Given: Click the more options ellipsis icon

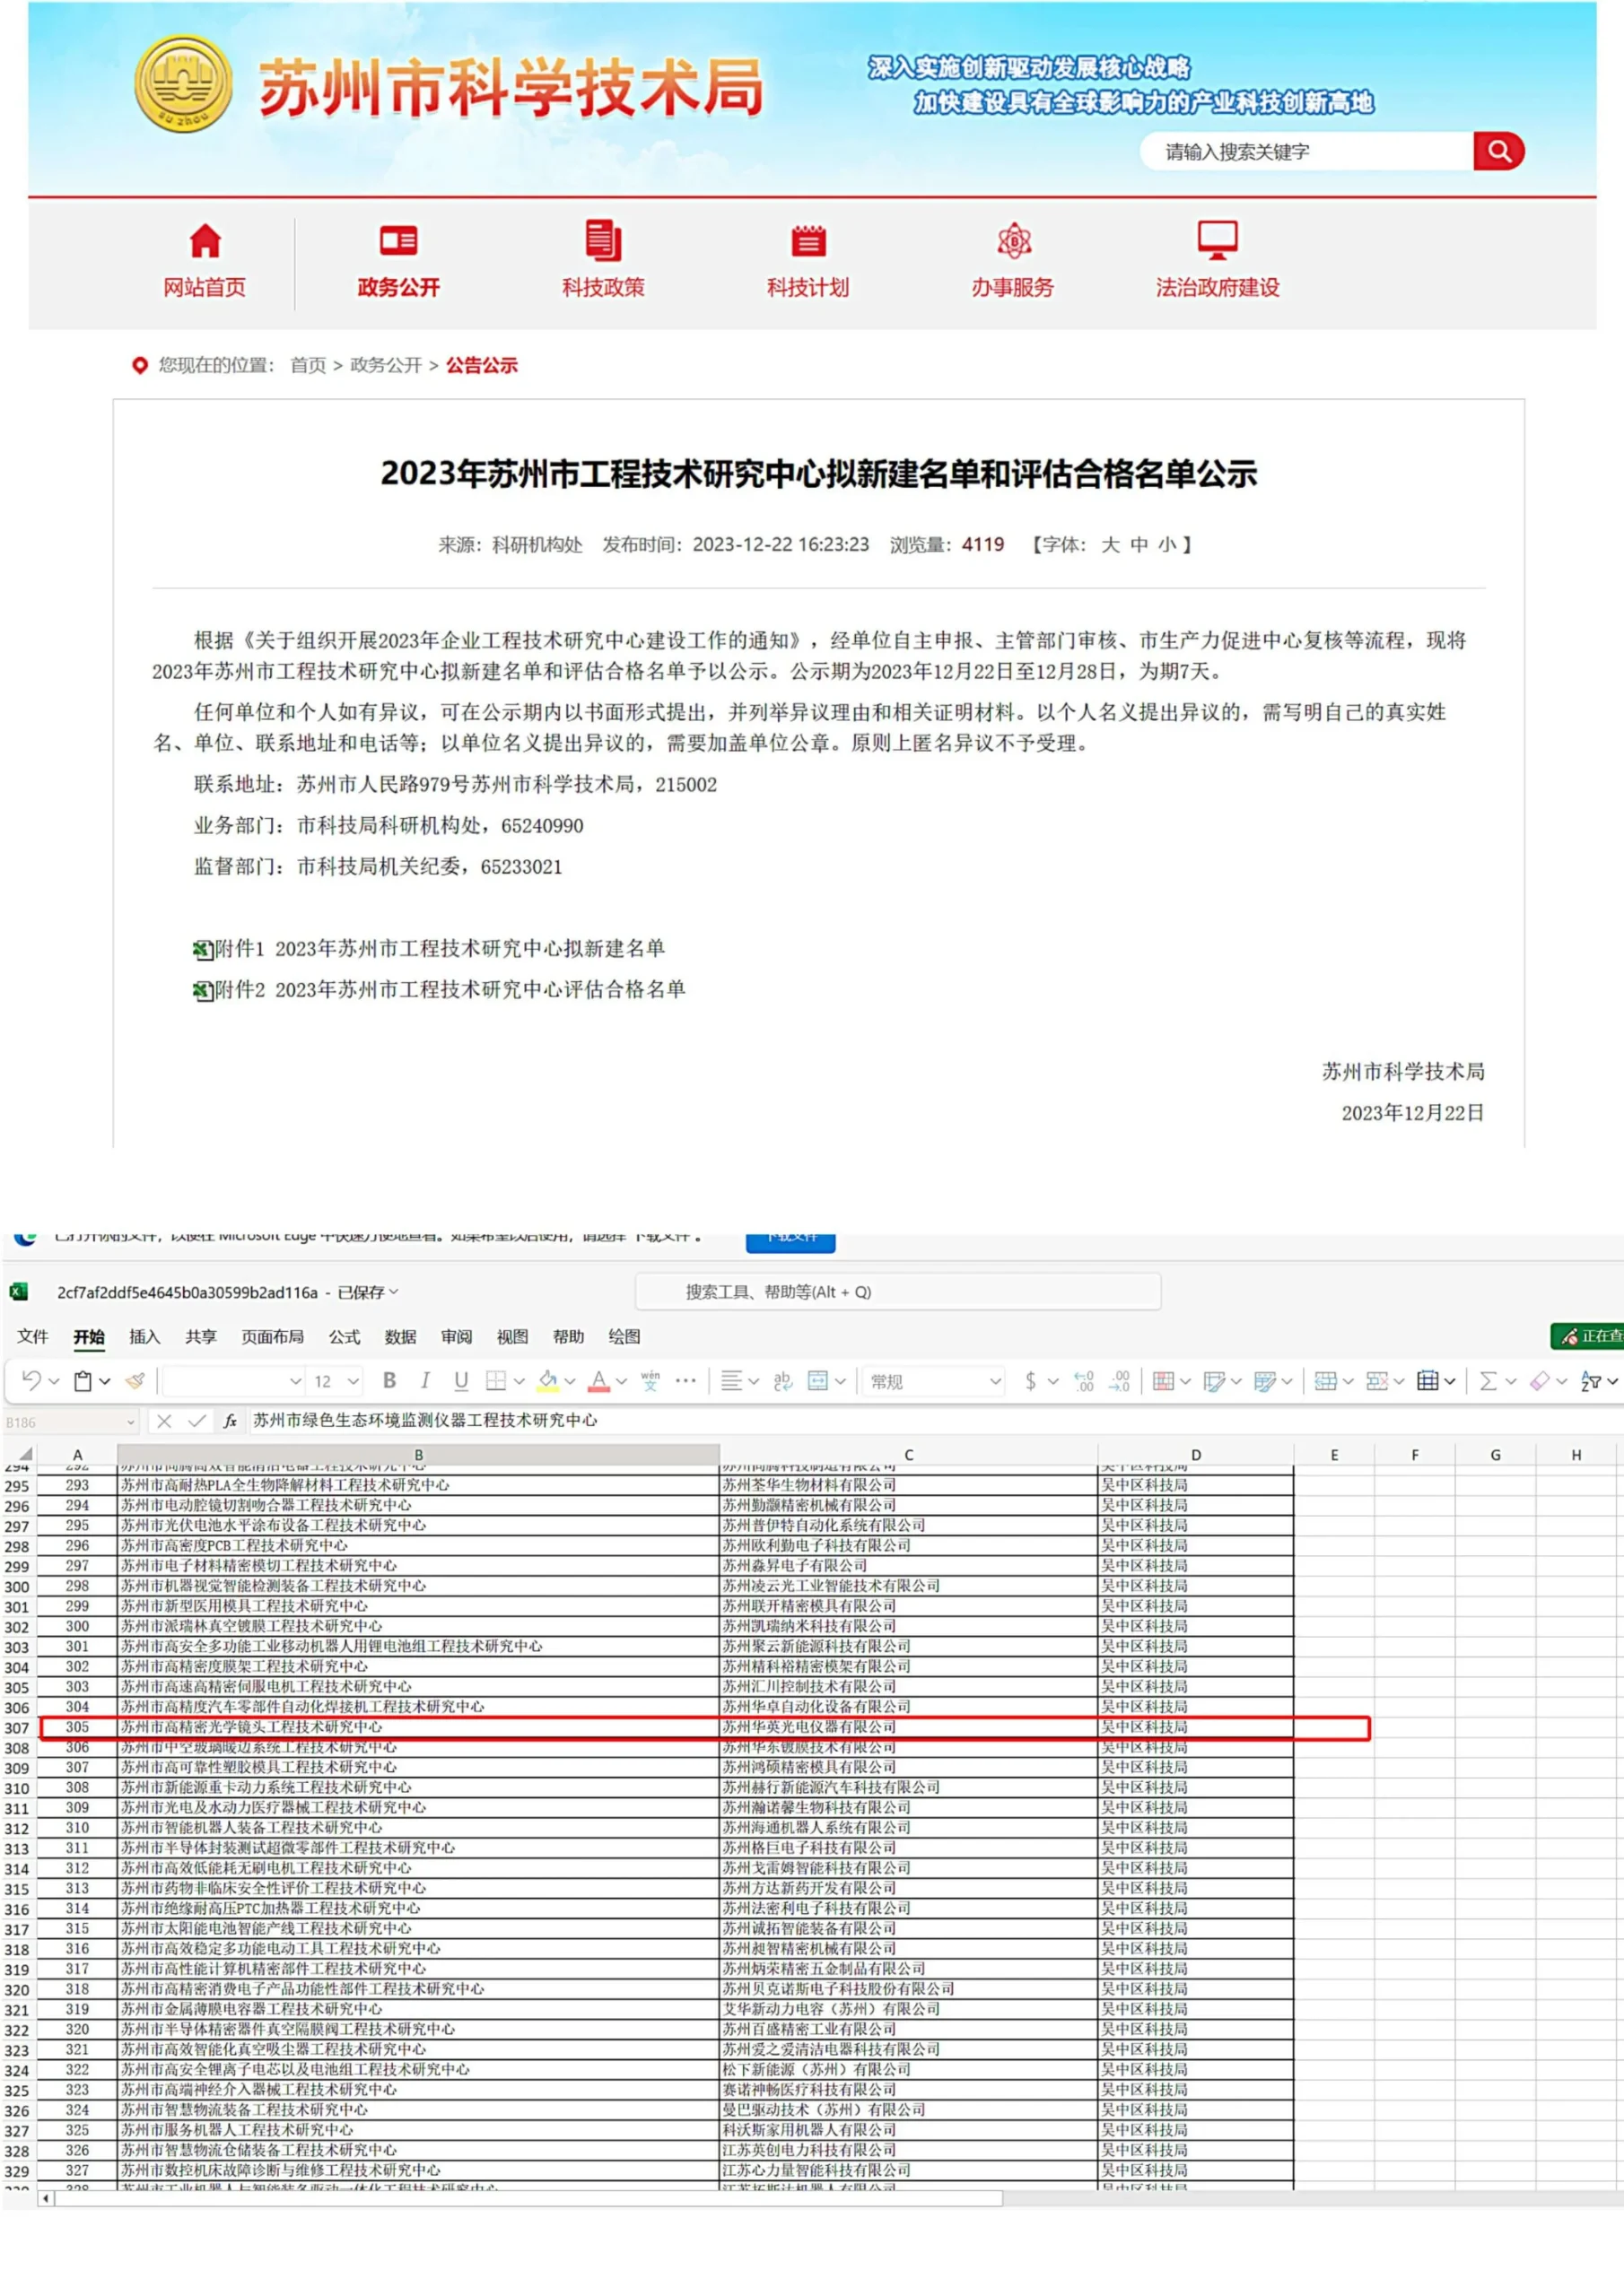Looking at the screenshot, I should click(685, 1380).
